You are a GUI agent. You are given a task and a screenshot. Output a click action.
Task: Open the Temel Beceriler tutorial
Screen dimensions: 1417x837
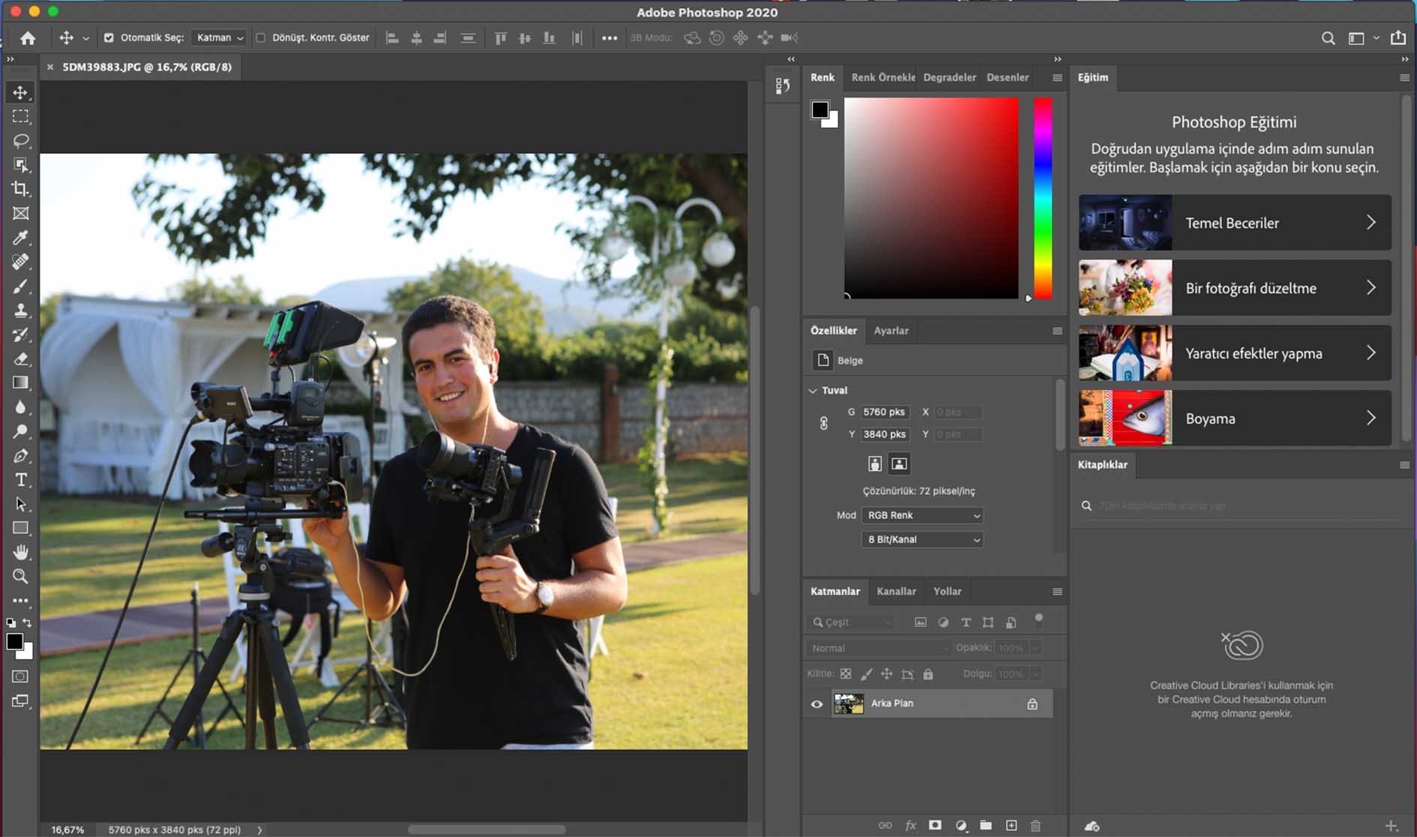(x=1234, y=223)
